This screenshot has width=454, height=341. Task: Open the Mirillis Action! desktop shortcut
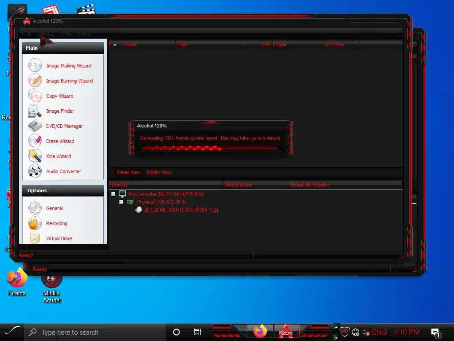tap(51, 289)
